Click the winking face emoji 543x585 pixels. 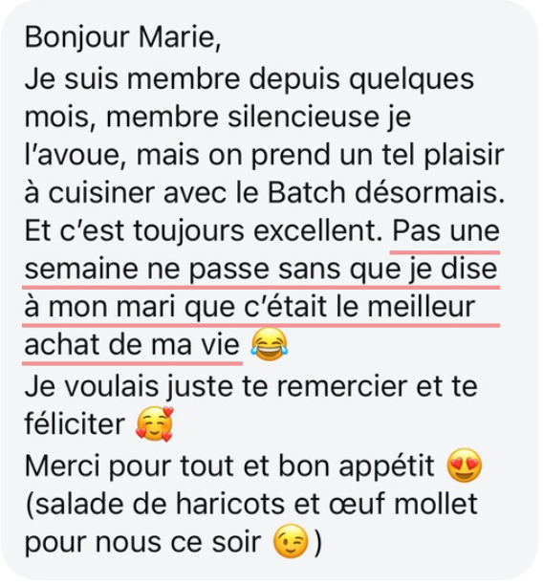[x=291, y=541]
